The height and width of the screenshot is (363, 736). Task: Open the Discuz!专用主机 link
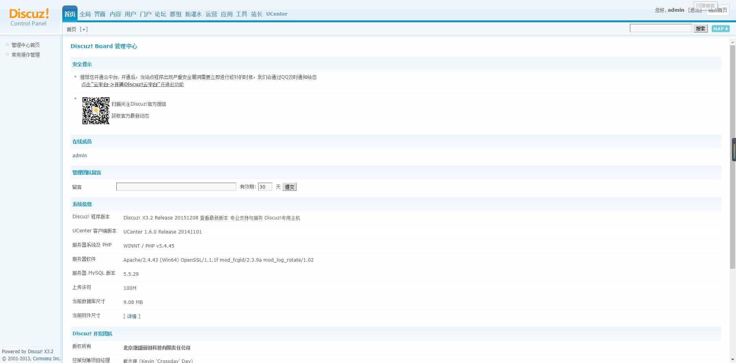tap(282, 218)
